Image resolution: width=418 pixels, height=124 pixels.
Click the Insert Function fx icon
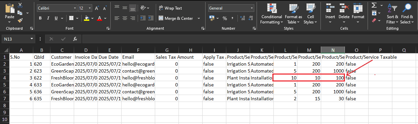pos(75,39)
